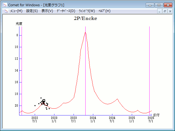
Task: Click the magnitude 16 tick label
Action: point(16,82)
